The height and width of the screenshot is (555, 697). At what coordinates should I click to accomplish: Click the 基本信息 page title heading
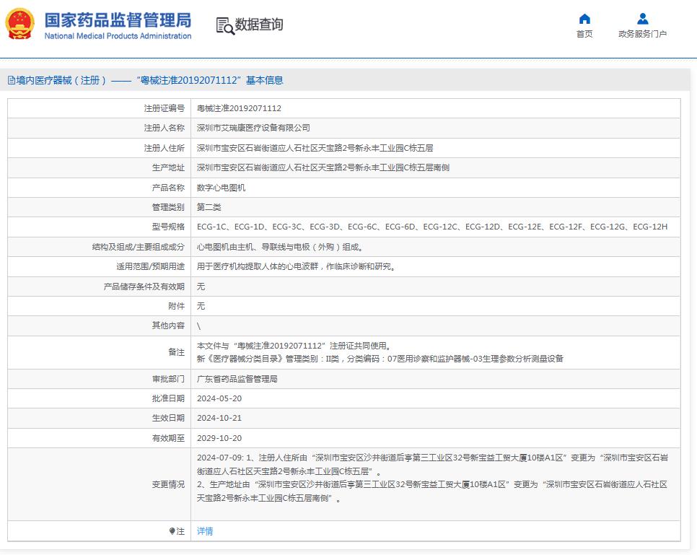266,80
